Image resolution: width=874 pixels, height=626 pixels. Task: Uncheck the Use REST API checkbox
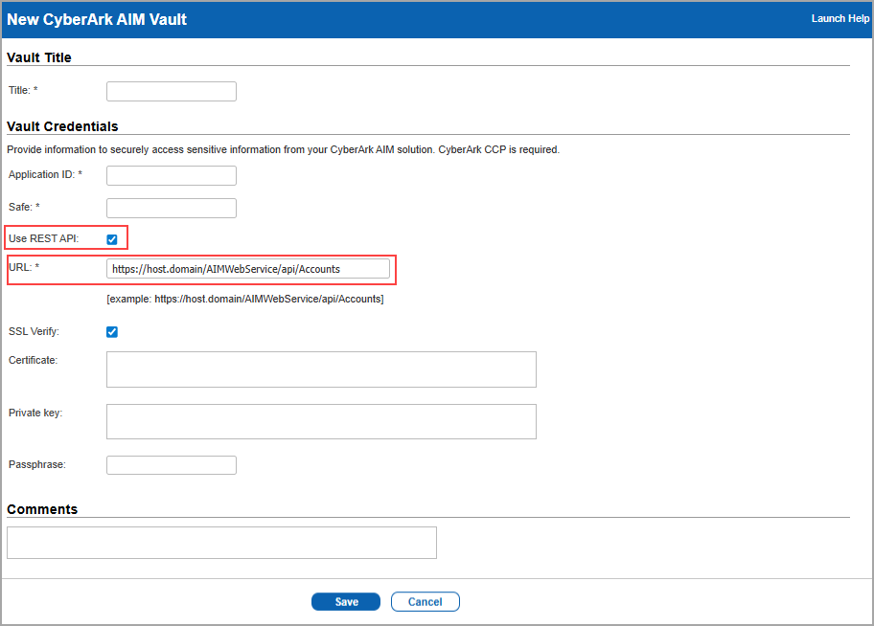tap(112, 239)
